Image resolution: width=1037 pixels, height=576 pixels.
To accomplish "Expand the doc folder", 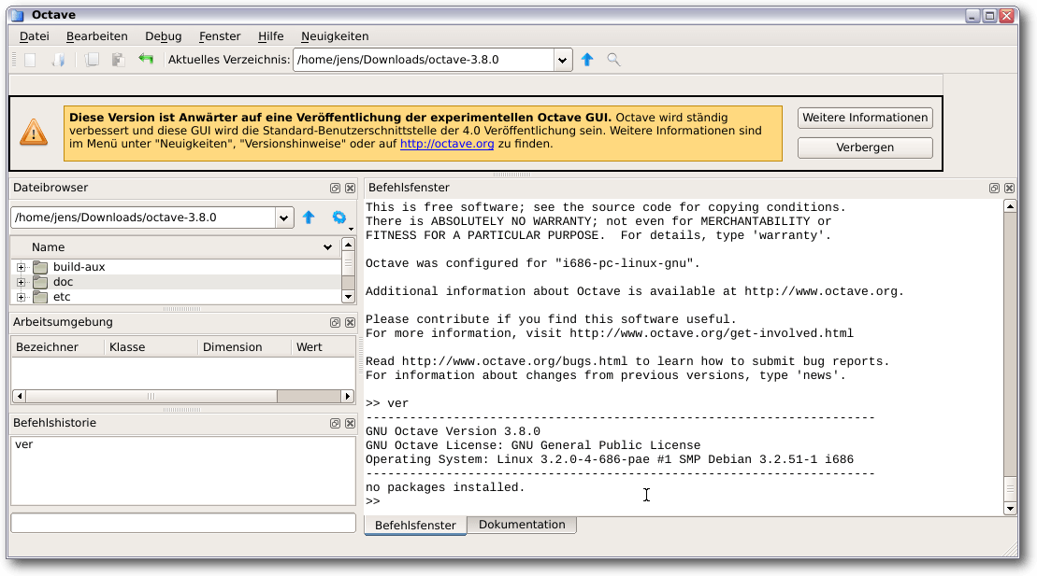I will [22, 282].
